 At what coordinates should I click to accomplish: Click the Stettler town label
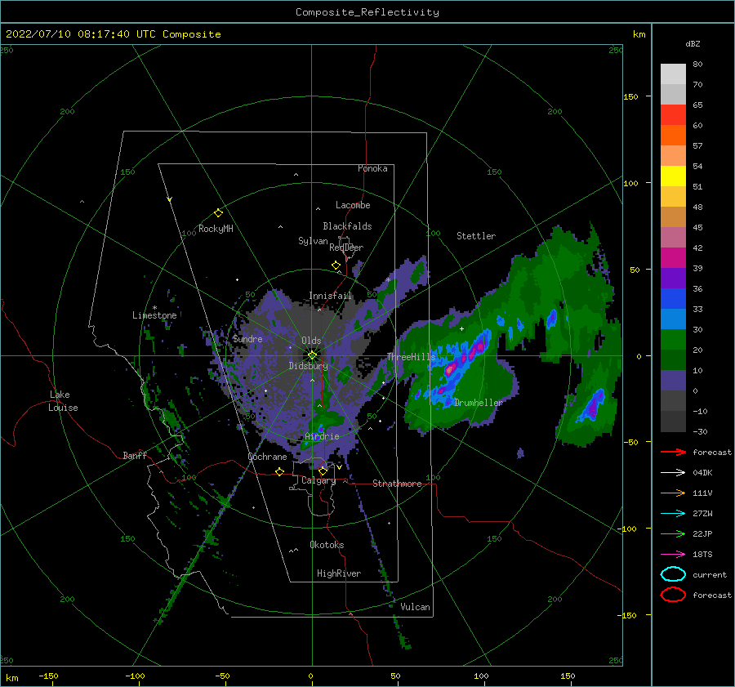[476, 236]
